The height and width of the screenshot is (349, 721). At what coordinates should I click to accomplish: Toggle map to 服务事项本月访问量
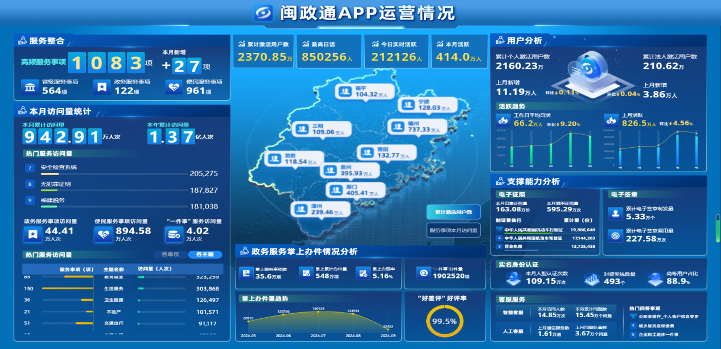click(454, 230)
